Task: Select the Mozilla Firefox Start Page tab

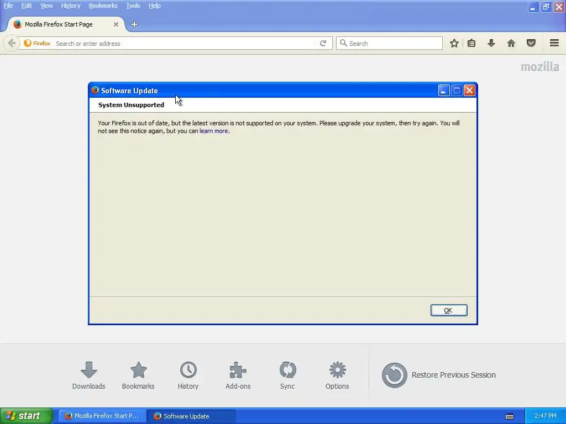Action: (65, 24)
